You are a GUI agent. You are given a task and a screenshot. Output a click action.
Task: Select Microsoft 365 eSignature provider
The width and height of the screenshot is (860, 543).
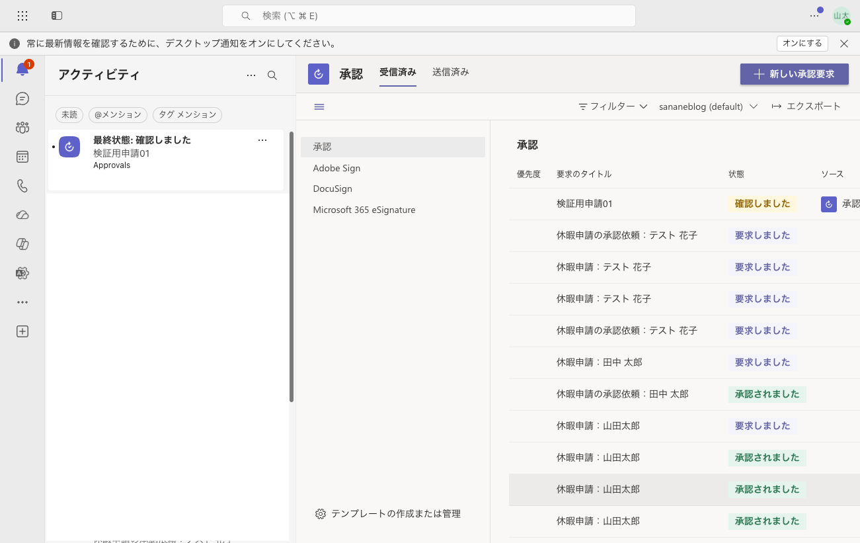click(x=393, y=210)
